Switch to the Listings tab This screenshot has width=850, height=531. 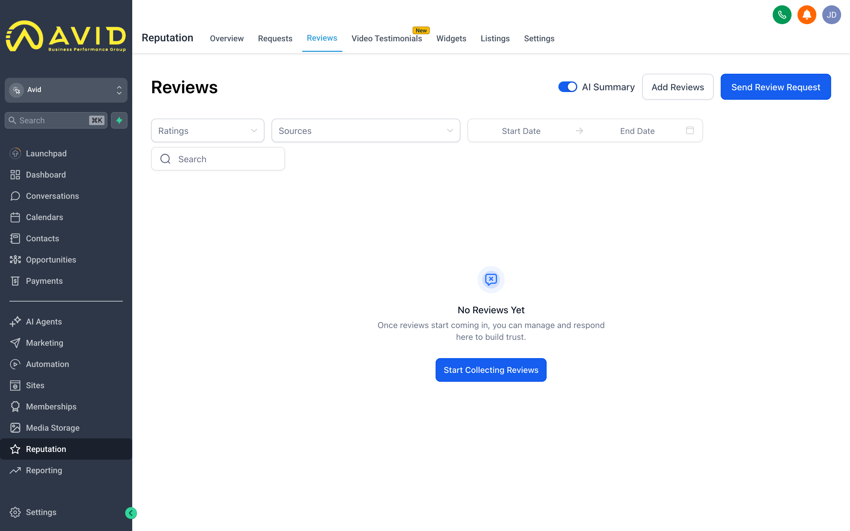coord(495,38)
